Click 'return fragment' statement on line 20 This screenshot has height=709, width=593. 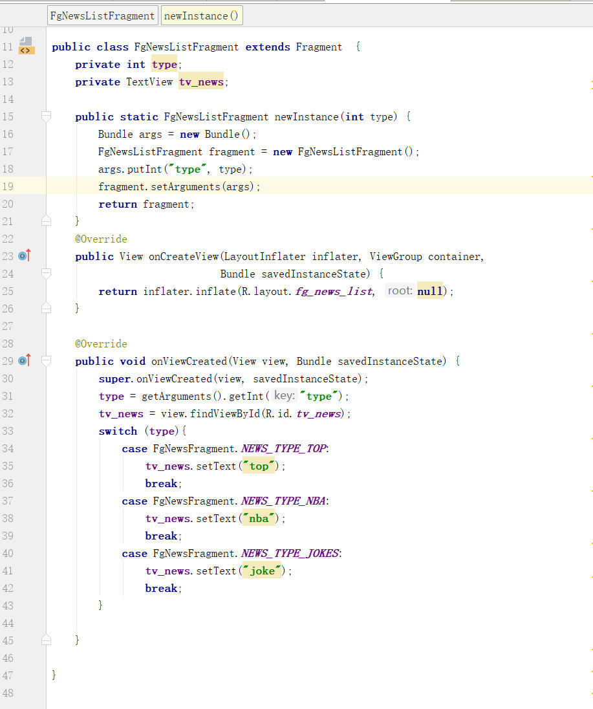[x=145, y=204]
